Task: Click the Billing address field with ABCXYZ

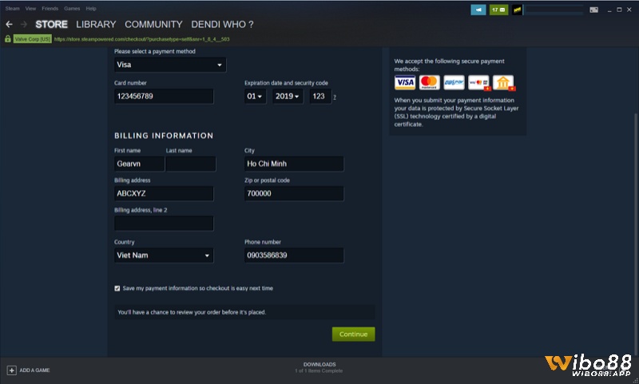Action: pyautogui.click(x=164, y=193)
